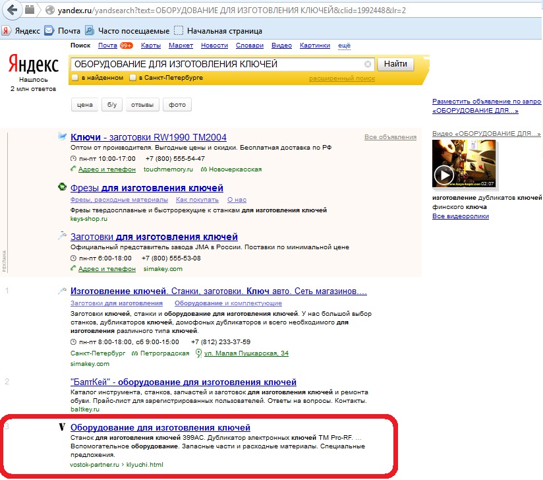Open Словари in the top navigation

[x=250, y=45]
